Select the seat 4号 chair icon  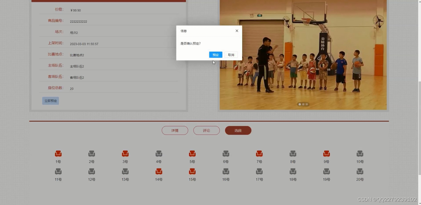pos(159,153)
